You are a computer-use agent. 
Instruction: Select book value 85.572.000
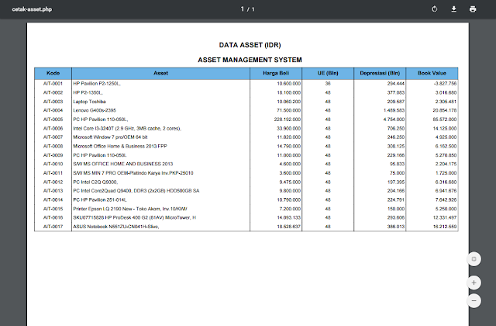click(445, 120)
